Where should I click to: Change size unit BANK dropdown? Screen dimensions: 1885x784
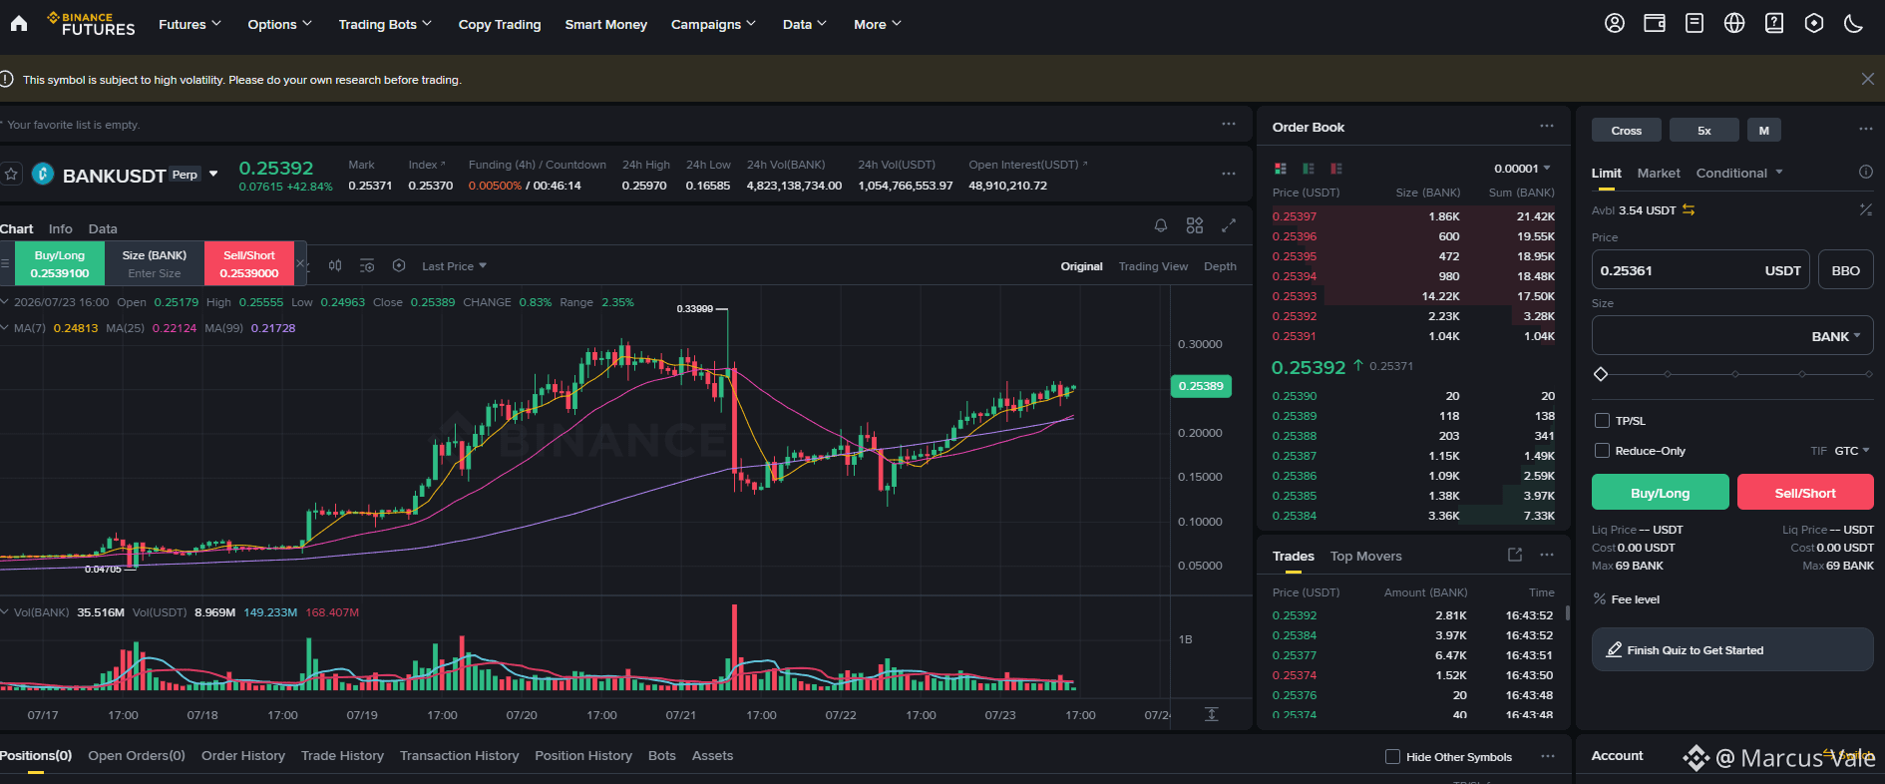tap(1836, 336)
